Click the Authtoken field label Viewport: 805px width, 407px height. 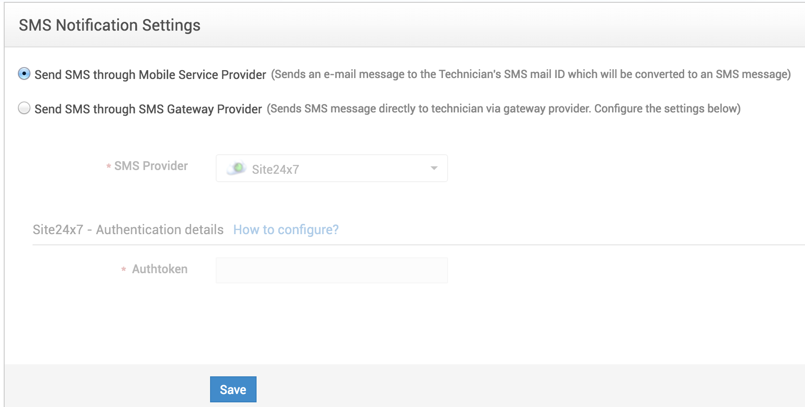pos(160,269)
